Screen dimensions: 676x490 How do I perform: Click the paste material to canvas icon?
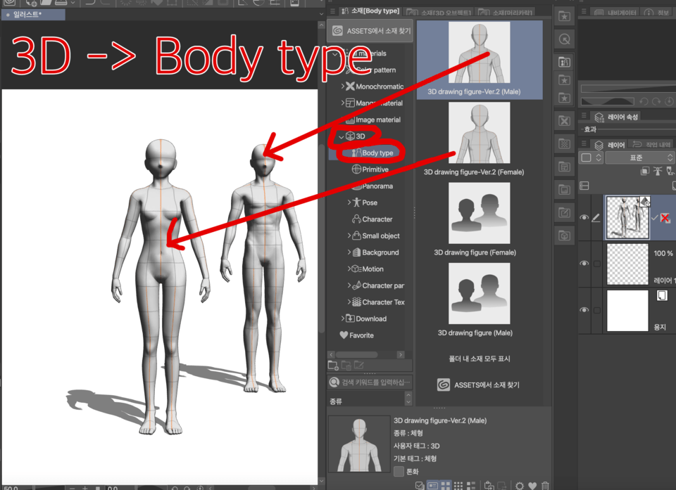[x=489, y=485]
